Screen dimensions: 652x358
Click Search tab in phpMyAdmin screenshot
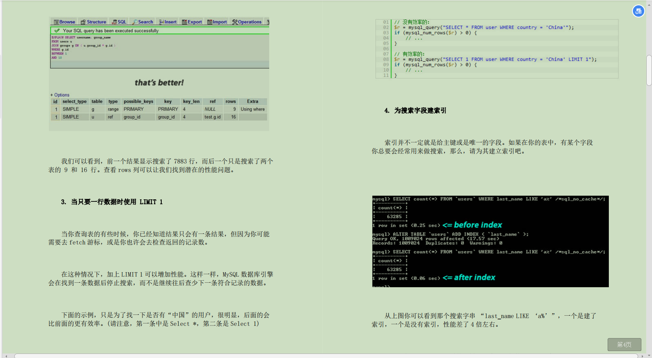coord(143,22)
